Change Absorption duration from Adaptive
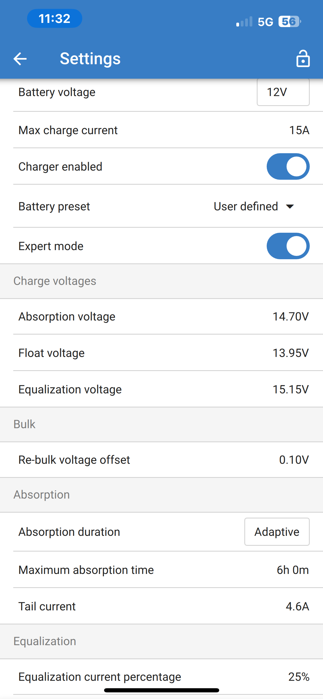This screenshot has height=699, width=323. point(277,532)
